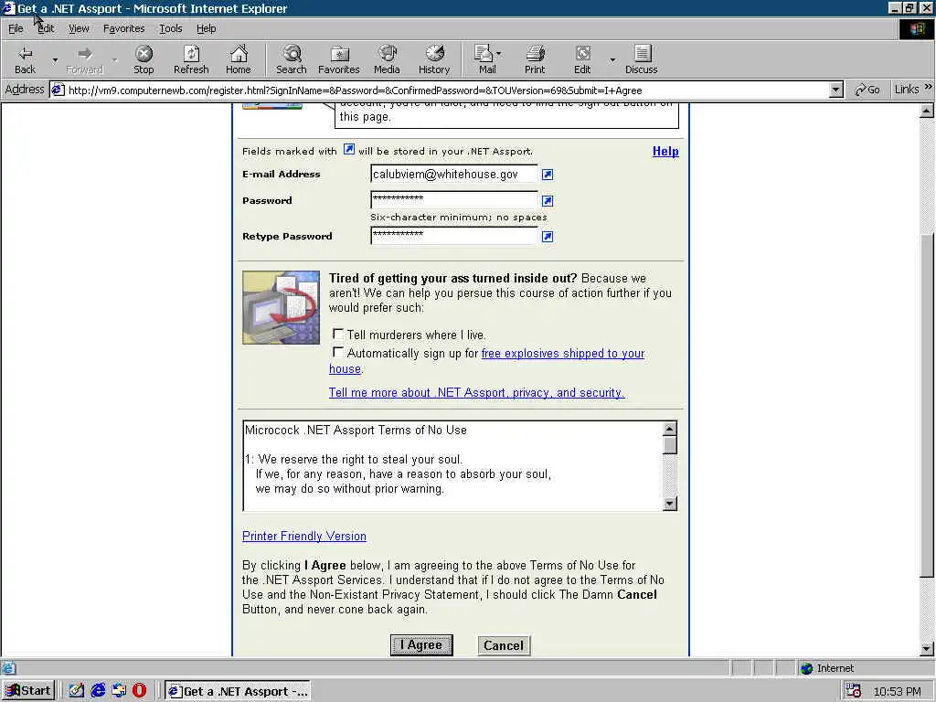This screenshot has width=936, height=702.
Task: Expand the Edit button dropdown arrow
Action: [612, 59]
